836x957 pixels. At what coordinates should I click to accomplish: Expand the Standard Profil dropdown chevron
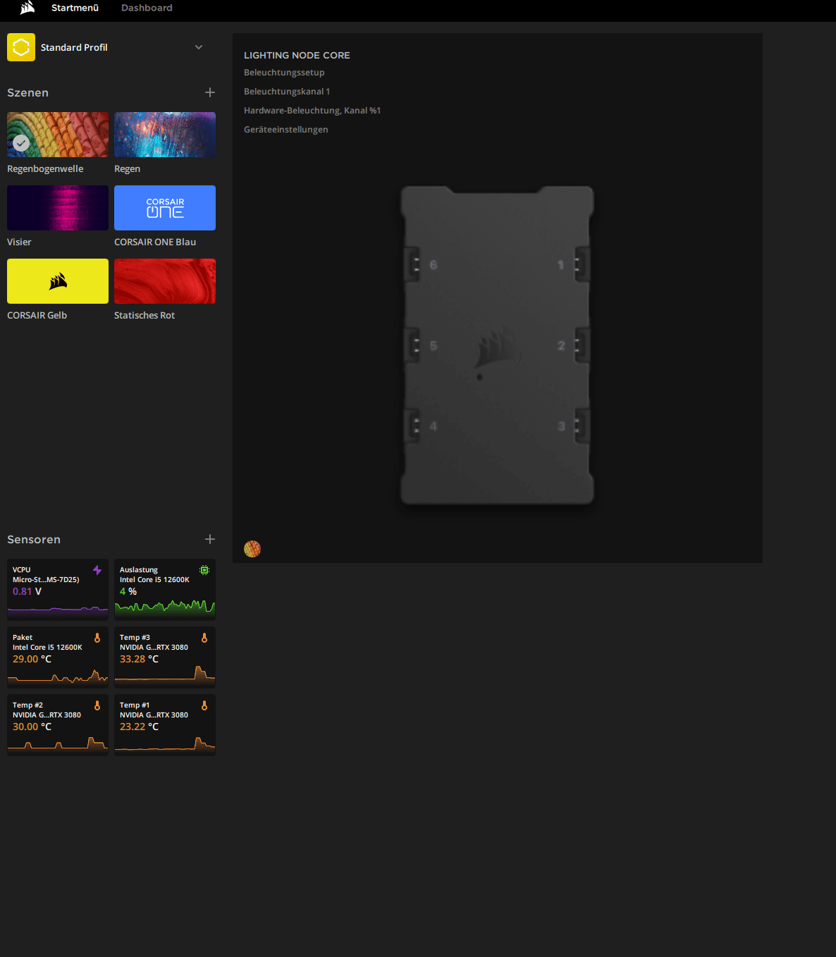[199, 47]
